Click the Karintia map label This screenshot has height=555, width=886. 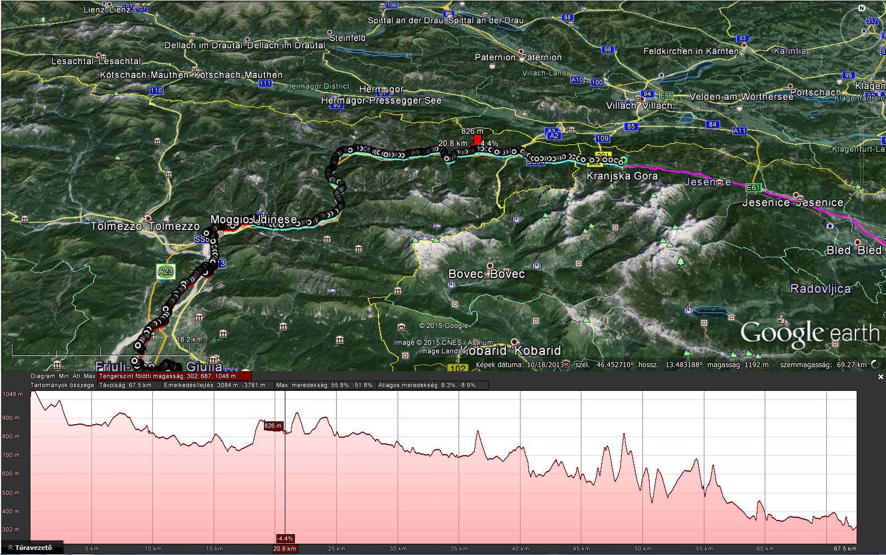click(790, 51)
